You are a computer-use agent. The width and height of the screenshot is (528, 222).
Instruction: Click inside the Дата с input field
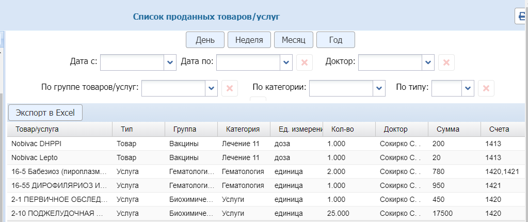[132, 62]
